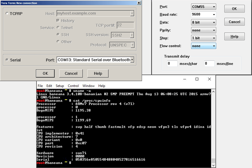Click OK in serial port setup
Screen dimensions: 252x168
click(234, 9)
